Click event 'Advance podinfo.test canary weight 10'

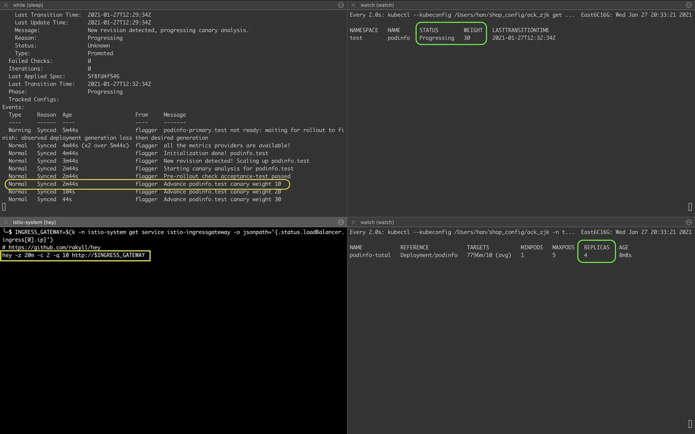pos(222,184)
